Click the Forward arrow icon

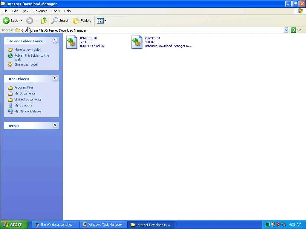tap(30, 21)
